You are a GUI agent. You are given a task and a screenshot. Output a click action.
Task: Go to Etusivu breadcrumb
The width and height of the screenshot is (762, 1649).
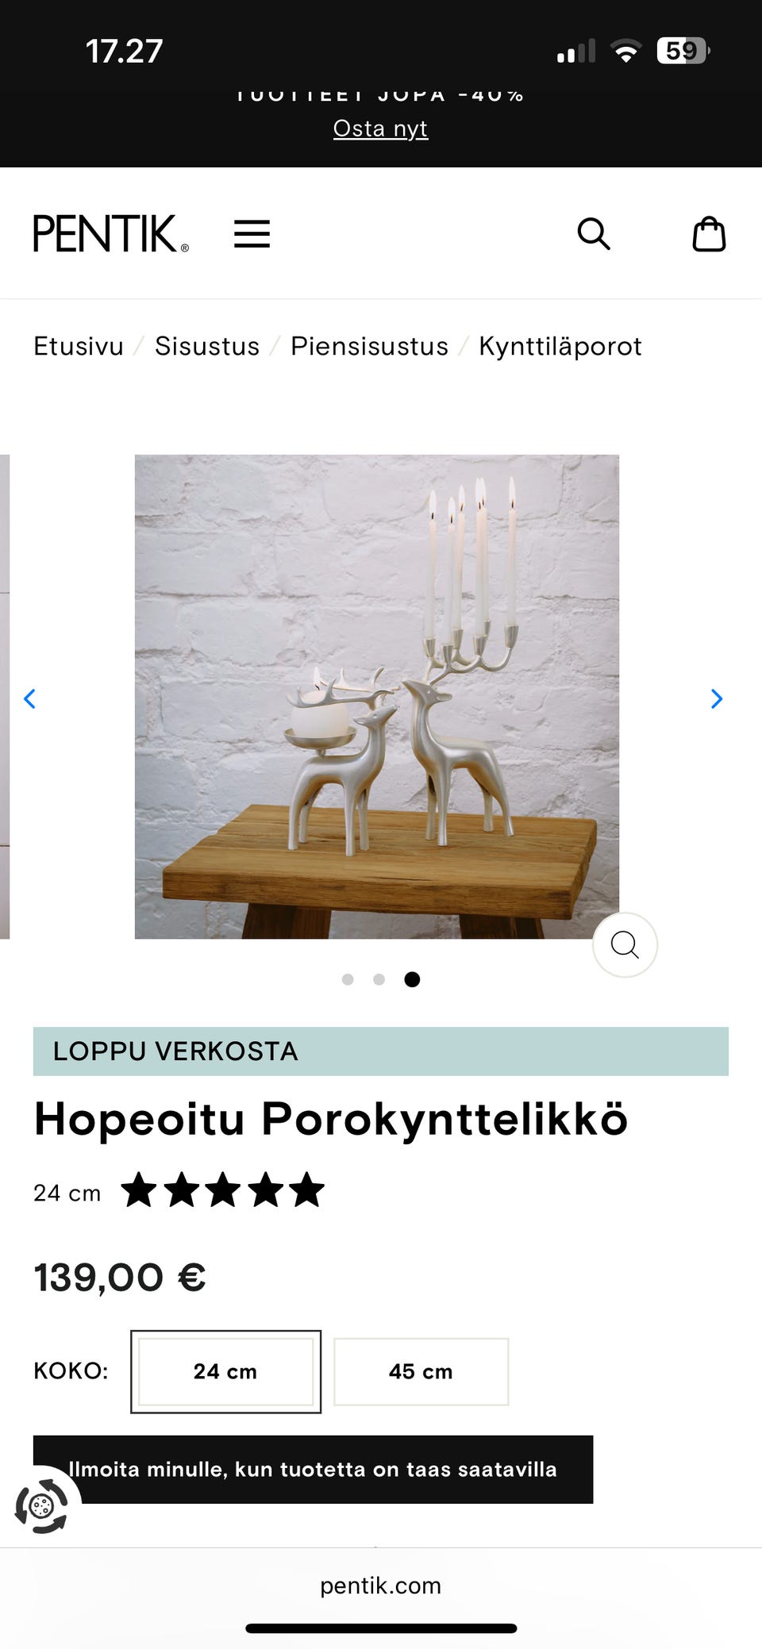coord(79,346)
